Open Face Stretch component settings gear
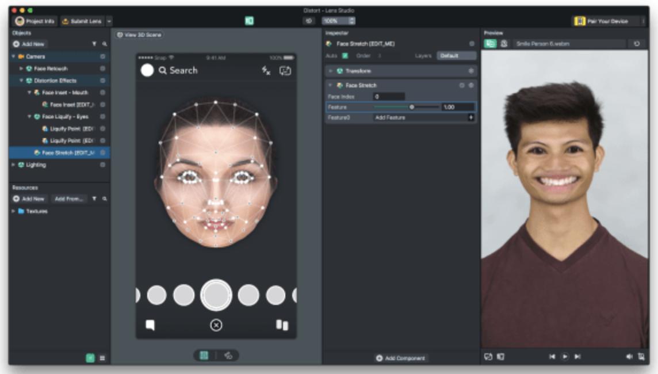Image resolution: width=658 pixels, height=374 pixels. (471, 85)
